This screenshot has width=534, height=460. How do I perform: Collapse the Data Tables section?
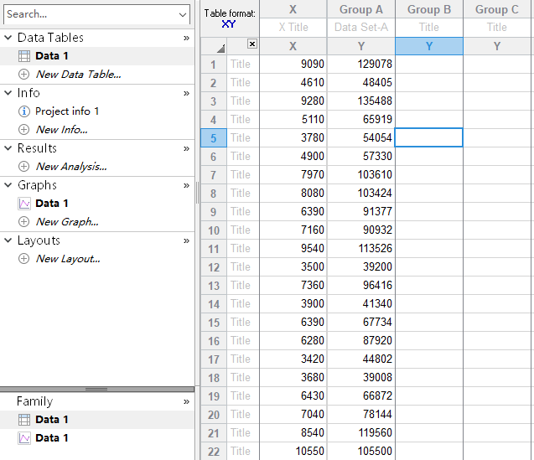(8, 38)
